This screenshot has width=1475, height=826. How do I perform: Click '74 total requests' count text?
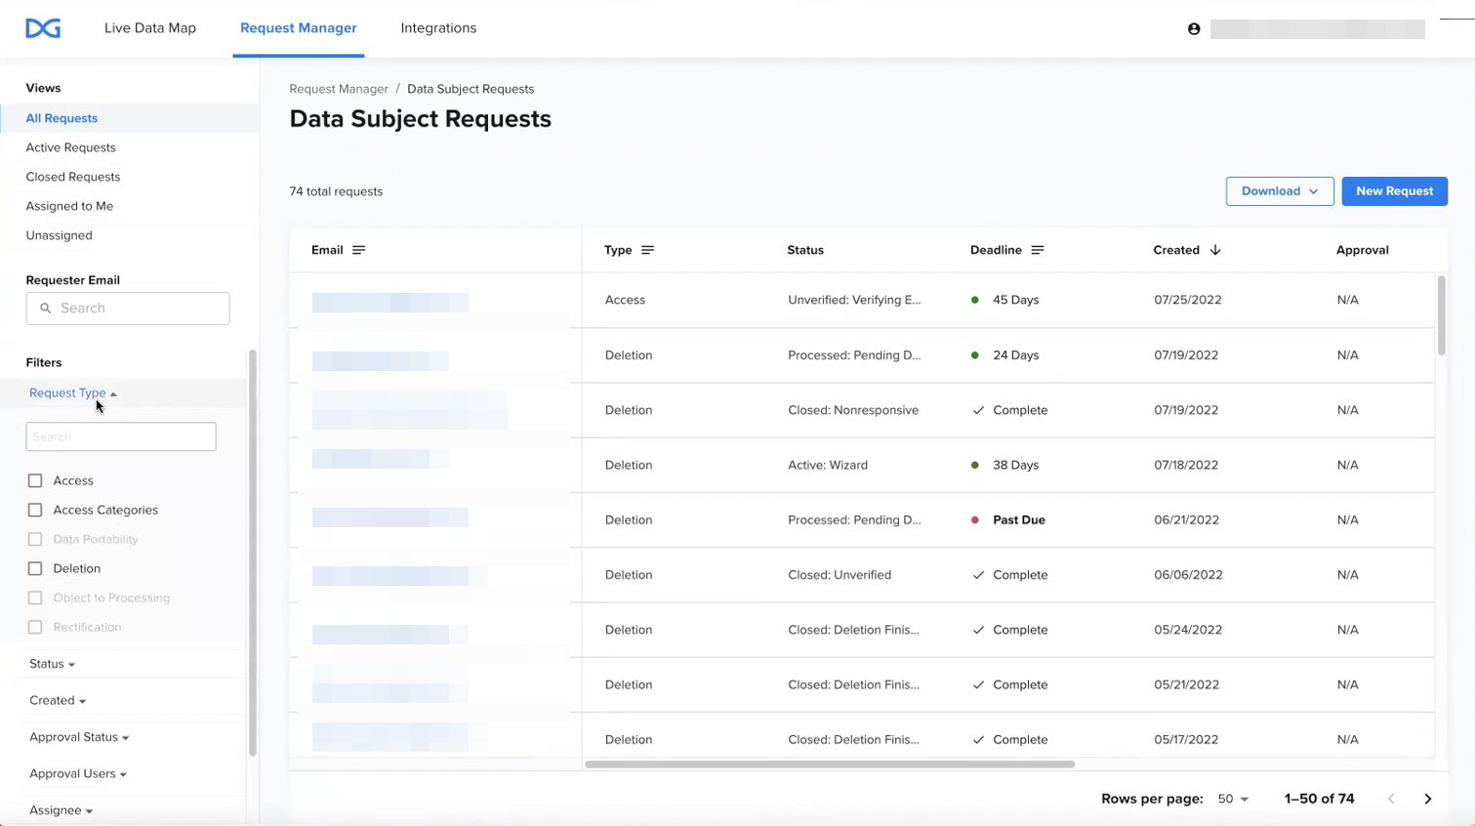point(336,191)
